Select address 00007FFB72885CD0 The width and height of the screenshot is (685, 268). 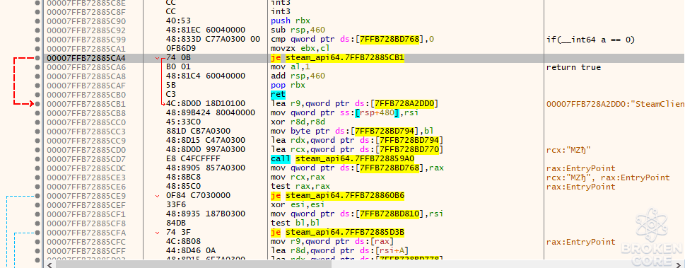(86, 149)
